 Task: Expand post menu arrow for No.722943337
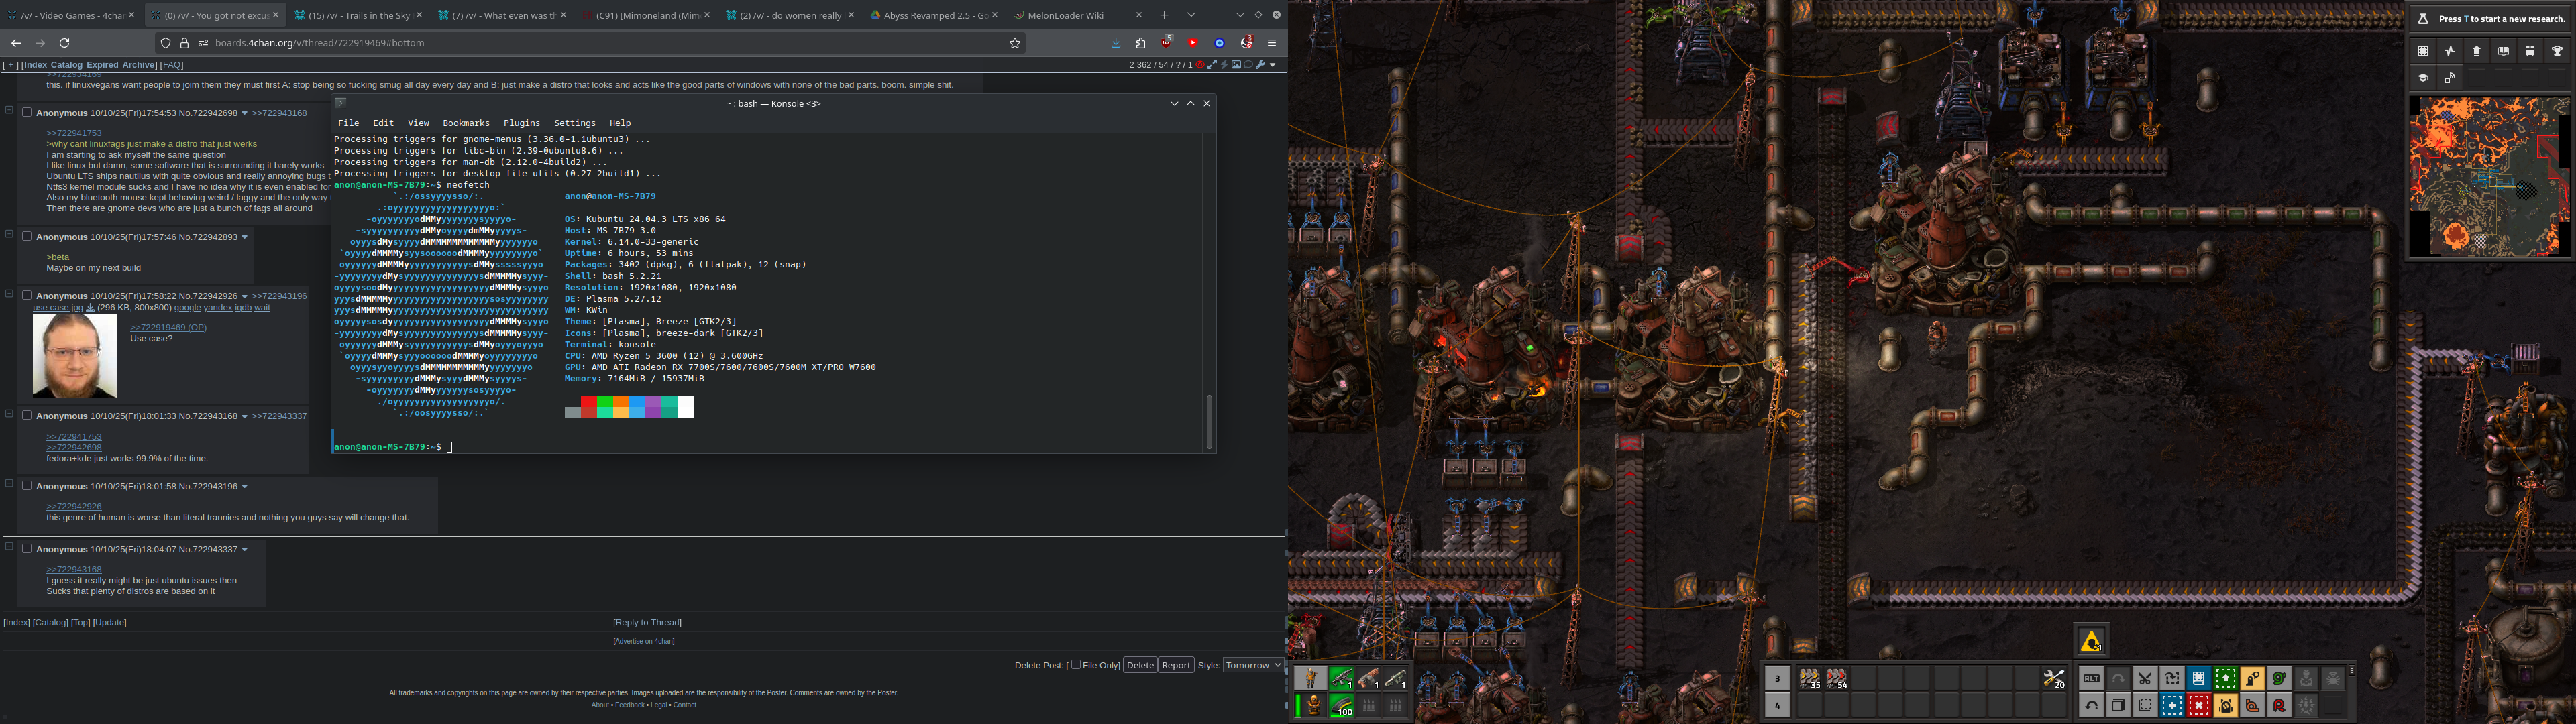pos(244,549)
